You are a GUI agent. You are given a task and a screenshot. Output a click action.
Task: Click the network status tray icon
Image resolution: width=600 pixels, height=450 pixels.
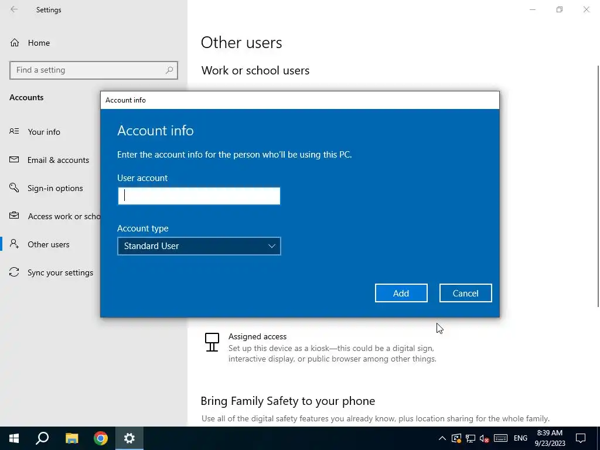click(471, 438)
